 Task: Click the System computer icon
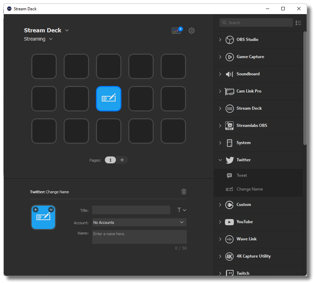[x=229, y=143]
